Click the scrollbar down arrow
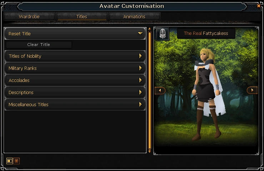This screenshot has width=264, height=171. 150,152
